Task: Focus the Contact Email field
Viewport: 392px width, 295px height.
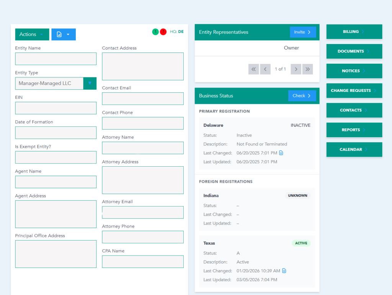Action: pyautogui.click(x=143, y=99)
